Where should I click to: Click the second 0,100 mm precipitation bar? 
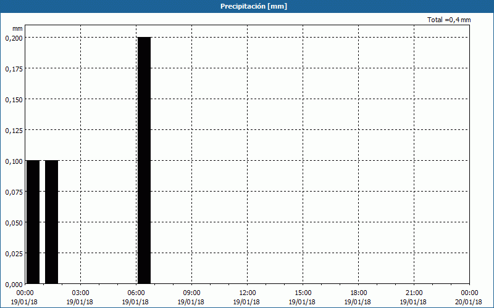(x=52, y=222)
